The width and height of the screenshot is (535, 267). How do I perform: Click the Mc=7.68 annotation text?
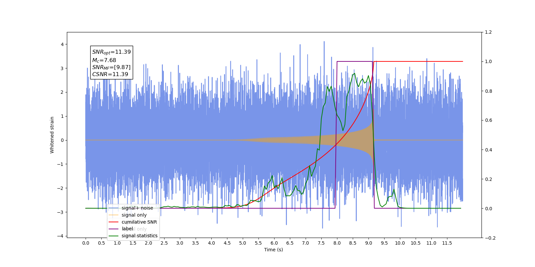tap(104, 60)
